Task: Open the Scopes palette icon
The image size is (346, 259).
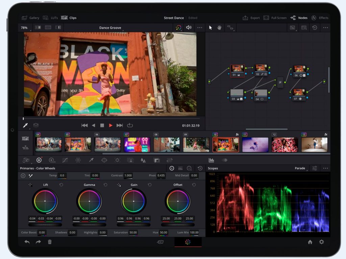Action: pyautogui.click(x=211, y=160)
